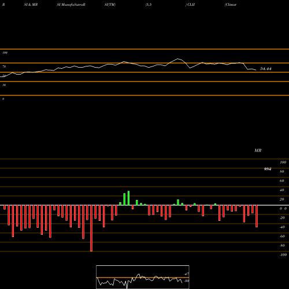Click the MR axis label 80
This screenshot has width=289, height=289.
pos(282,172)
